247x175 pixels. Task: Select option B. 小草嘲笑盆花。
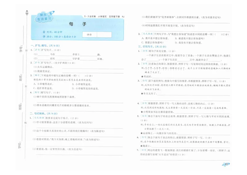coord(82,84)
